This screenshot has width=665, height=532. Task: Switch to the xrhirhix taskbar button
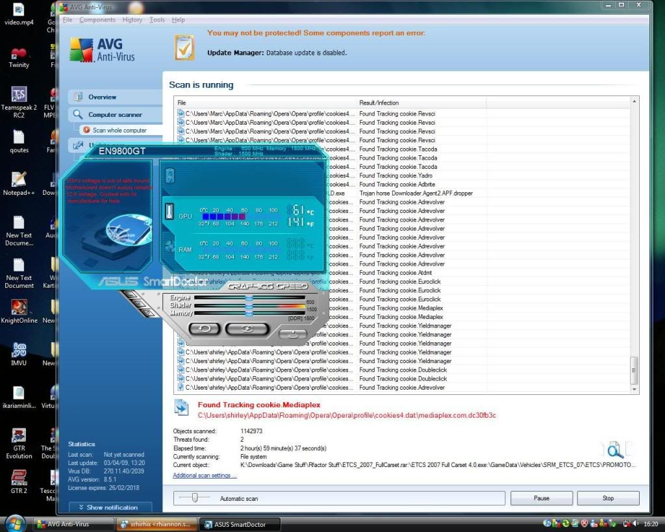(156, 524)
